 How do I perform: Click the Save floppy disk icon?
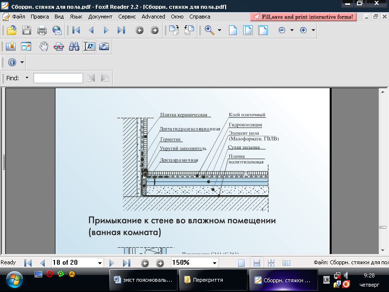click(x=27, y=30)
